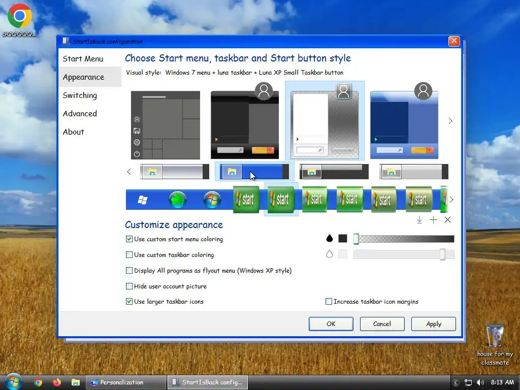Viewport: 520px width, 390px height.
Task: Click the 8:13 AM clock
Action: pyautogui.click(x=502, y=382)
